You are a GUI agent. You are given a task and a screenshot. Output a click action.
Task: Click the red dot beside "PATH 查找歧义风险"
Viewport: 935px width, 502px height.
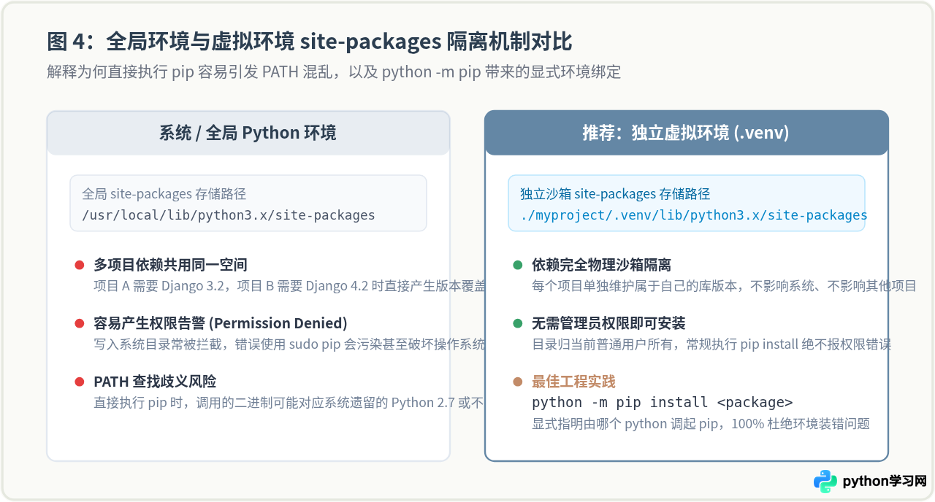80,382
